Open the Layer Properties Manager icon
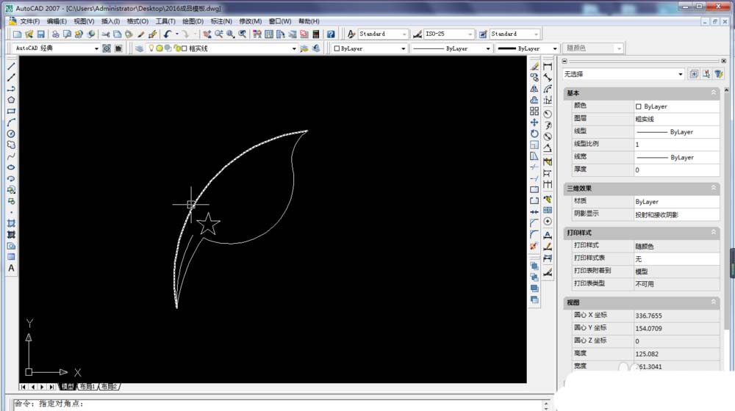 [140, 48]
